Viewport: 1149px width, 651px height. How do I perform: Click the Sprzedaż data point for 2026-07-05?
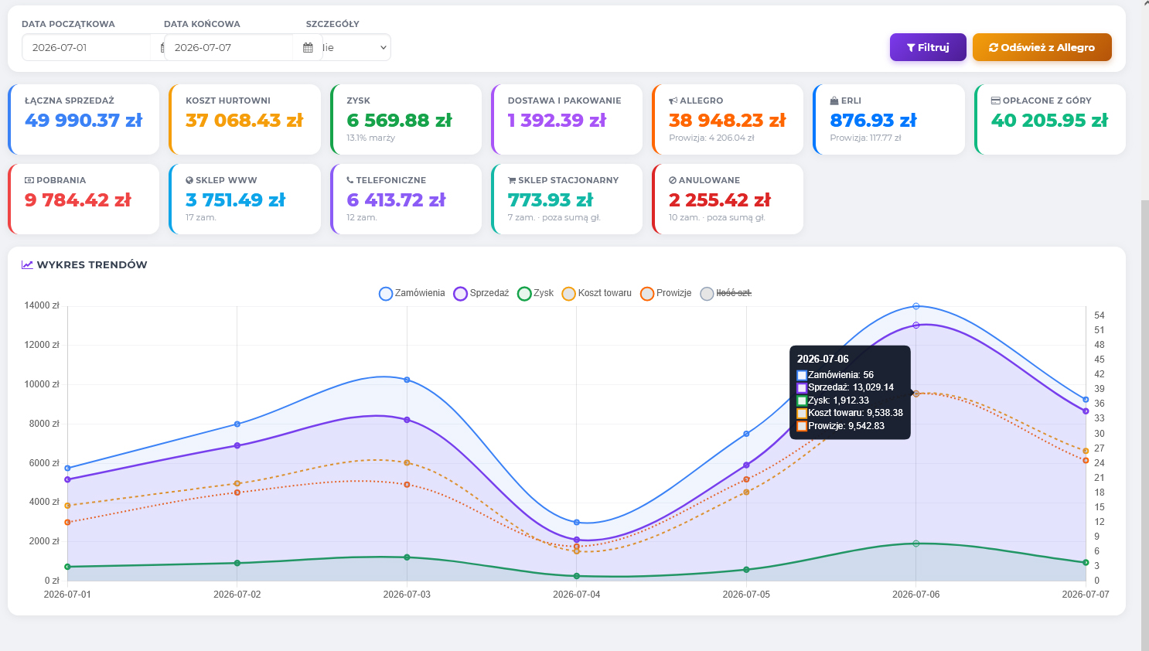(x=746, y=465)
